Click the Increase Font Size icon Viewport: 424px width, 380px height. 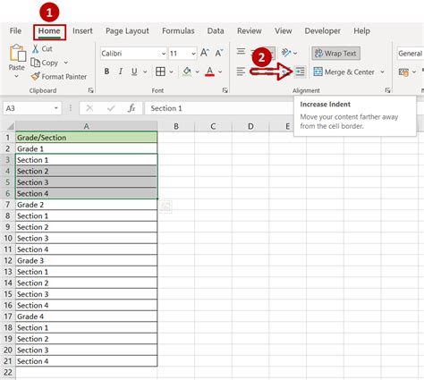tap(205, 53)
